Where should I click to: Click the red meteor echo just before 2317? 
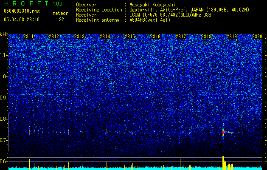pos(180,133)
